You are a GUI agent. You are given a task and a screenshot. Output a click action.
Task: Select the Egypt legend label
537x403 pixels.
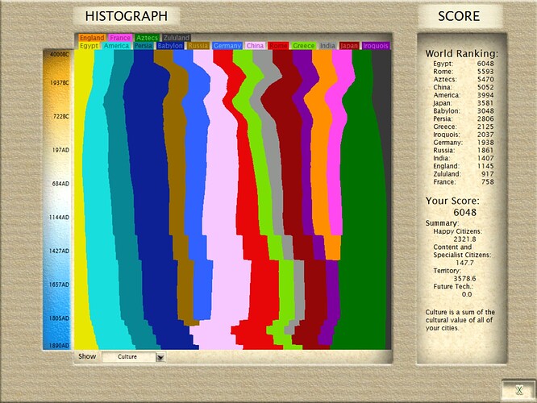(89, 46)
